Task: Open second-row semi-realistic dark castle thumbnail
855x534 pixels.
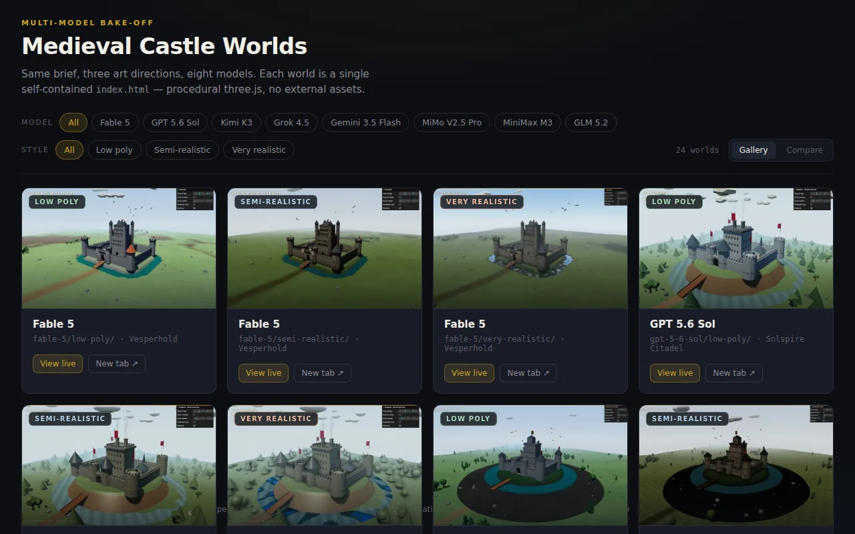Action: pos(736,465)
